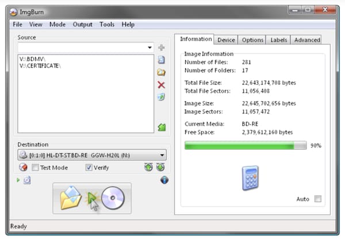
Task: Open the File menu
Action: pyautogui.click(x=17, y=24)
